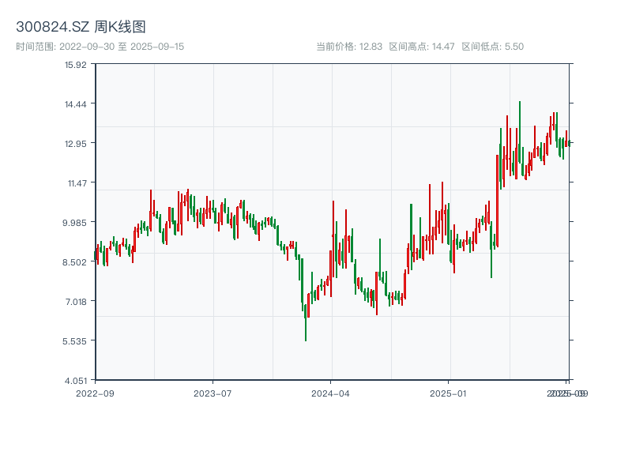632x474 pixels.
Task: Click y-axis label 8.502
Action: tap(74, 262)
